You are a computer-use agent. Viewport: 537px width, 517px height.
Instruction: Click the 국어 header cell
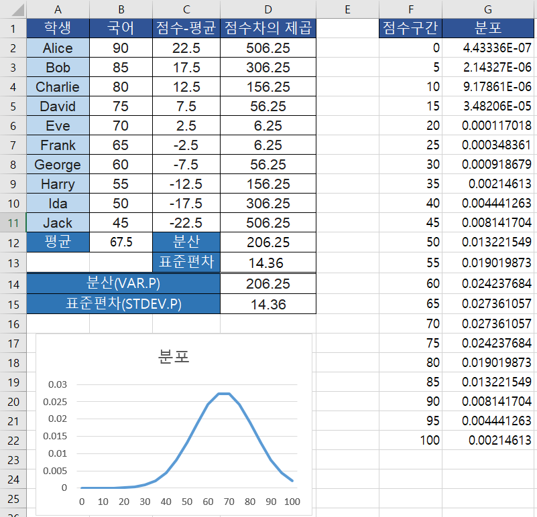tap(121, 28)
